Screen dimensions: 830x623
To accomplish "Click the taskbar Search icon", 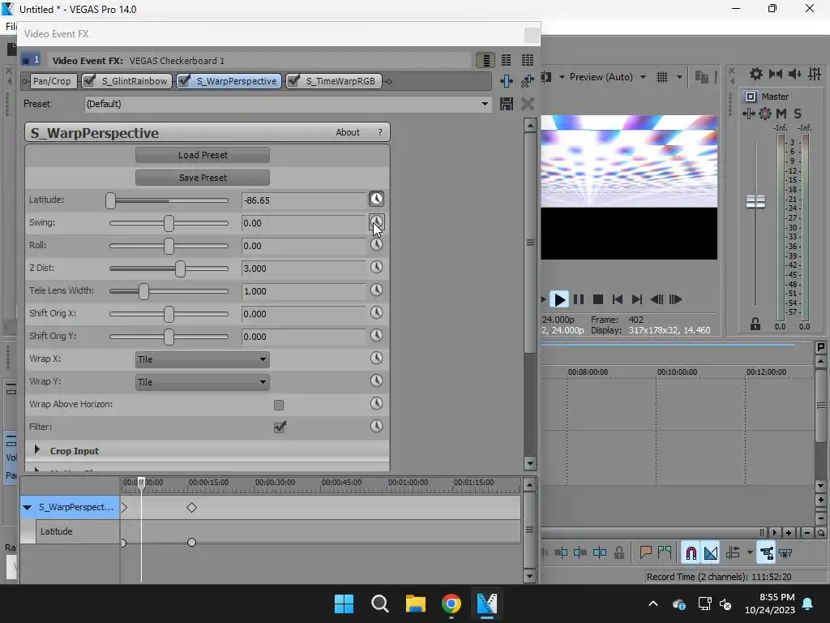I will pos(379,604).
